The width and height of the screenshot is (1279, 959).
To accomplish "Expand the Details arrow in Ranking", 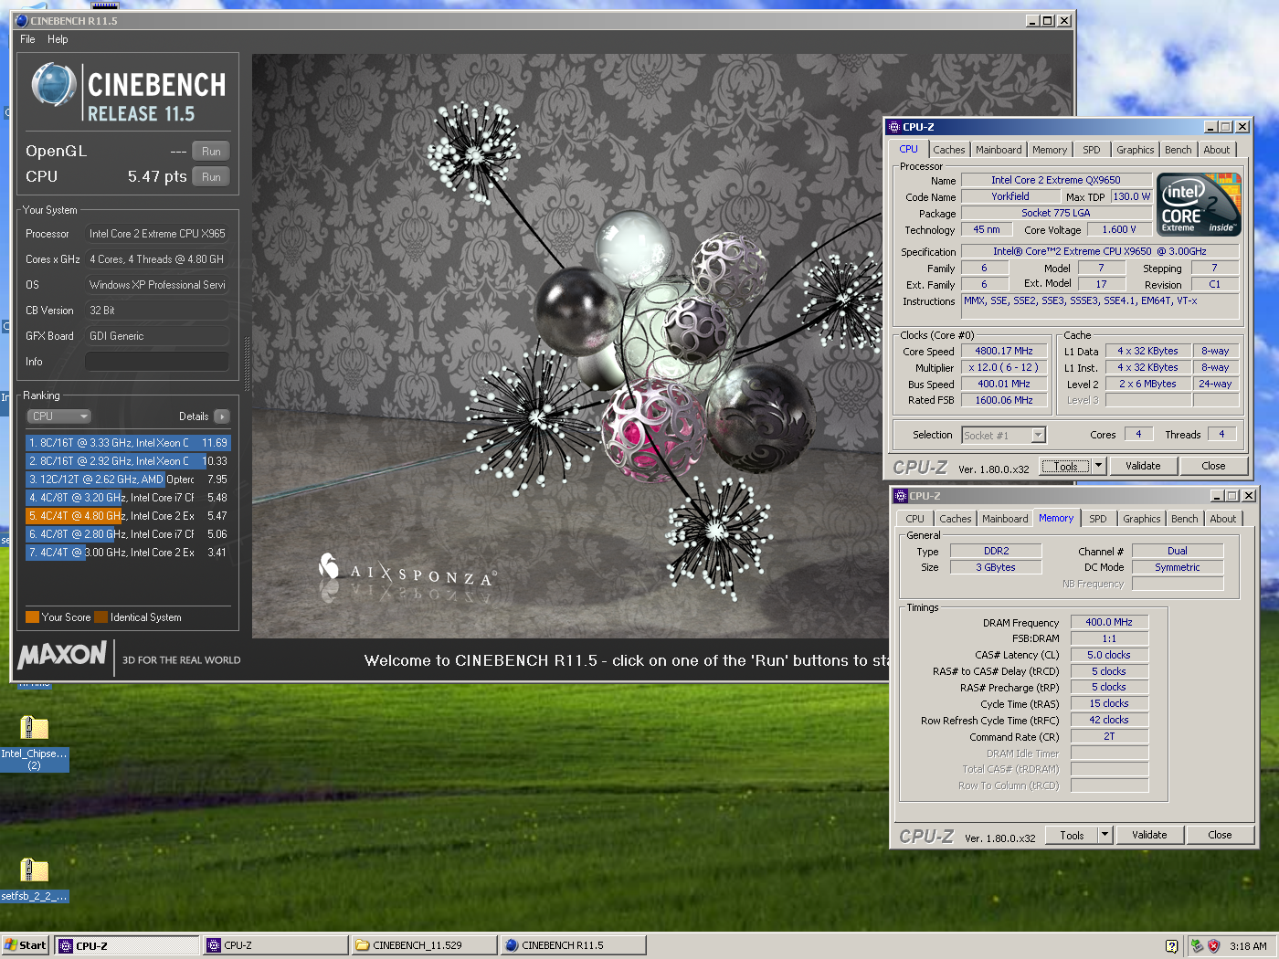I will click(222, 416).
